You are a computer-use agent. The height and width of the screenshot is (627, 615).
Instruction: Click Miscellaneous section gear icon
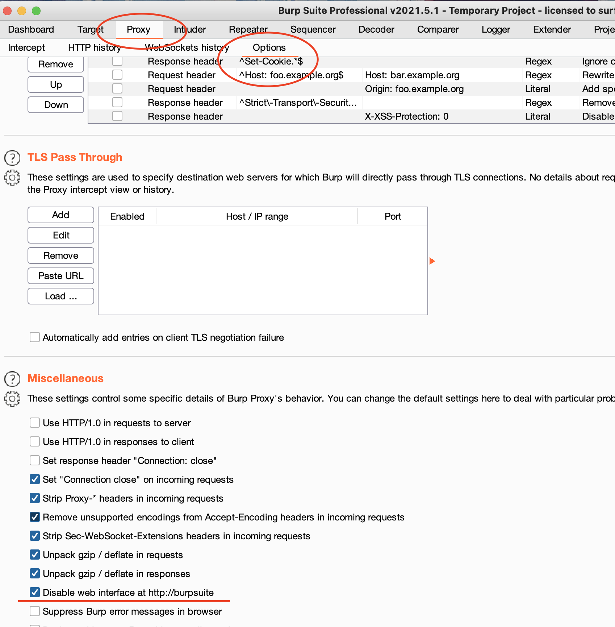point(12,399)
